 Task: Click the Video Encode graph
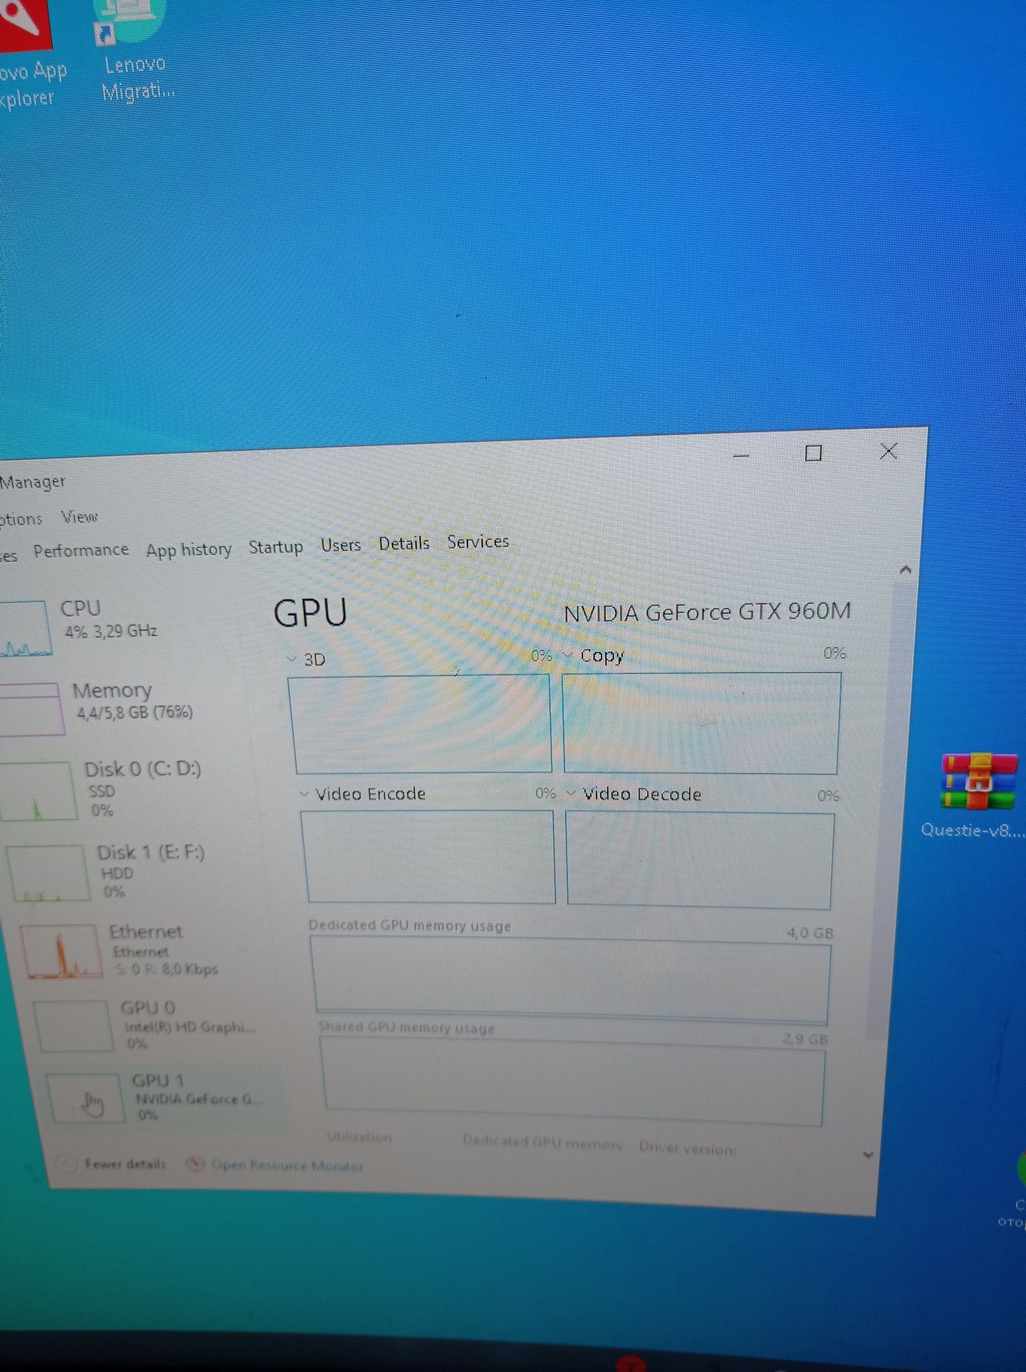click(x=428, y=857)
